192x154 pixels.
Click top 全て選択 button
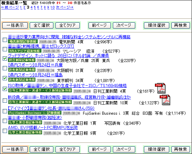point(41,25)
